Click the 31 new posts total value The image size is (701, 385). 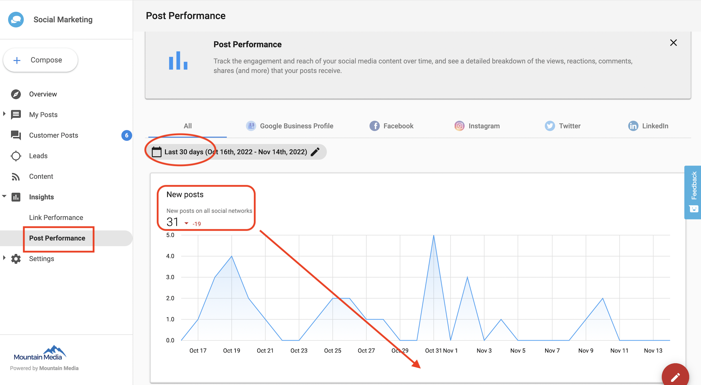pyautogui.click(x=172, y=222)
